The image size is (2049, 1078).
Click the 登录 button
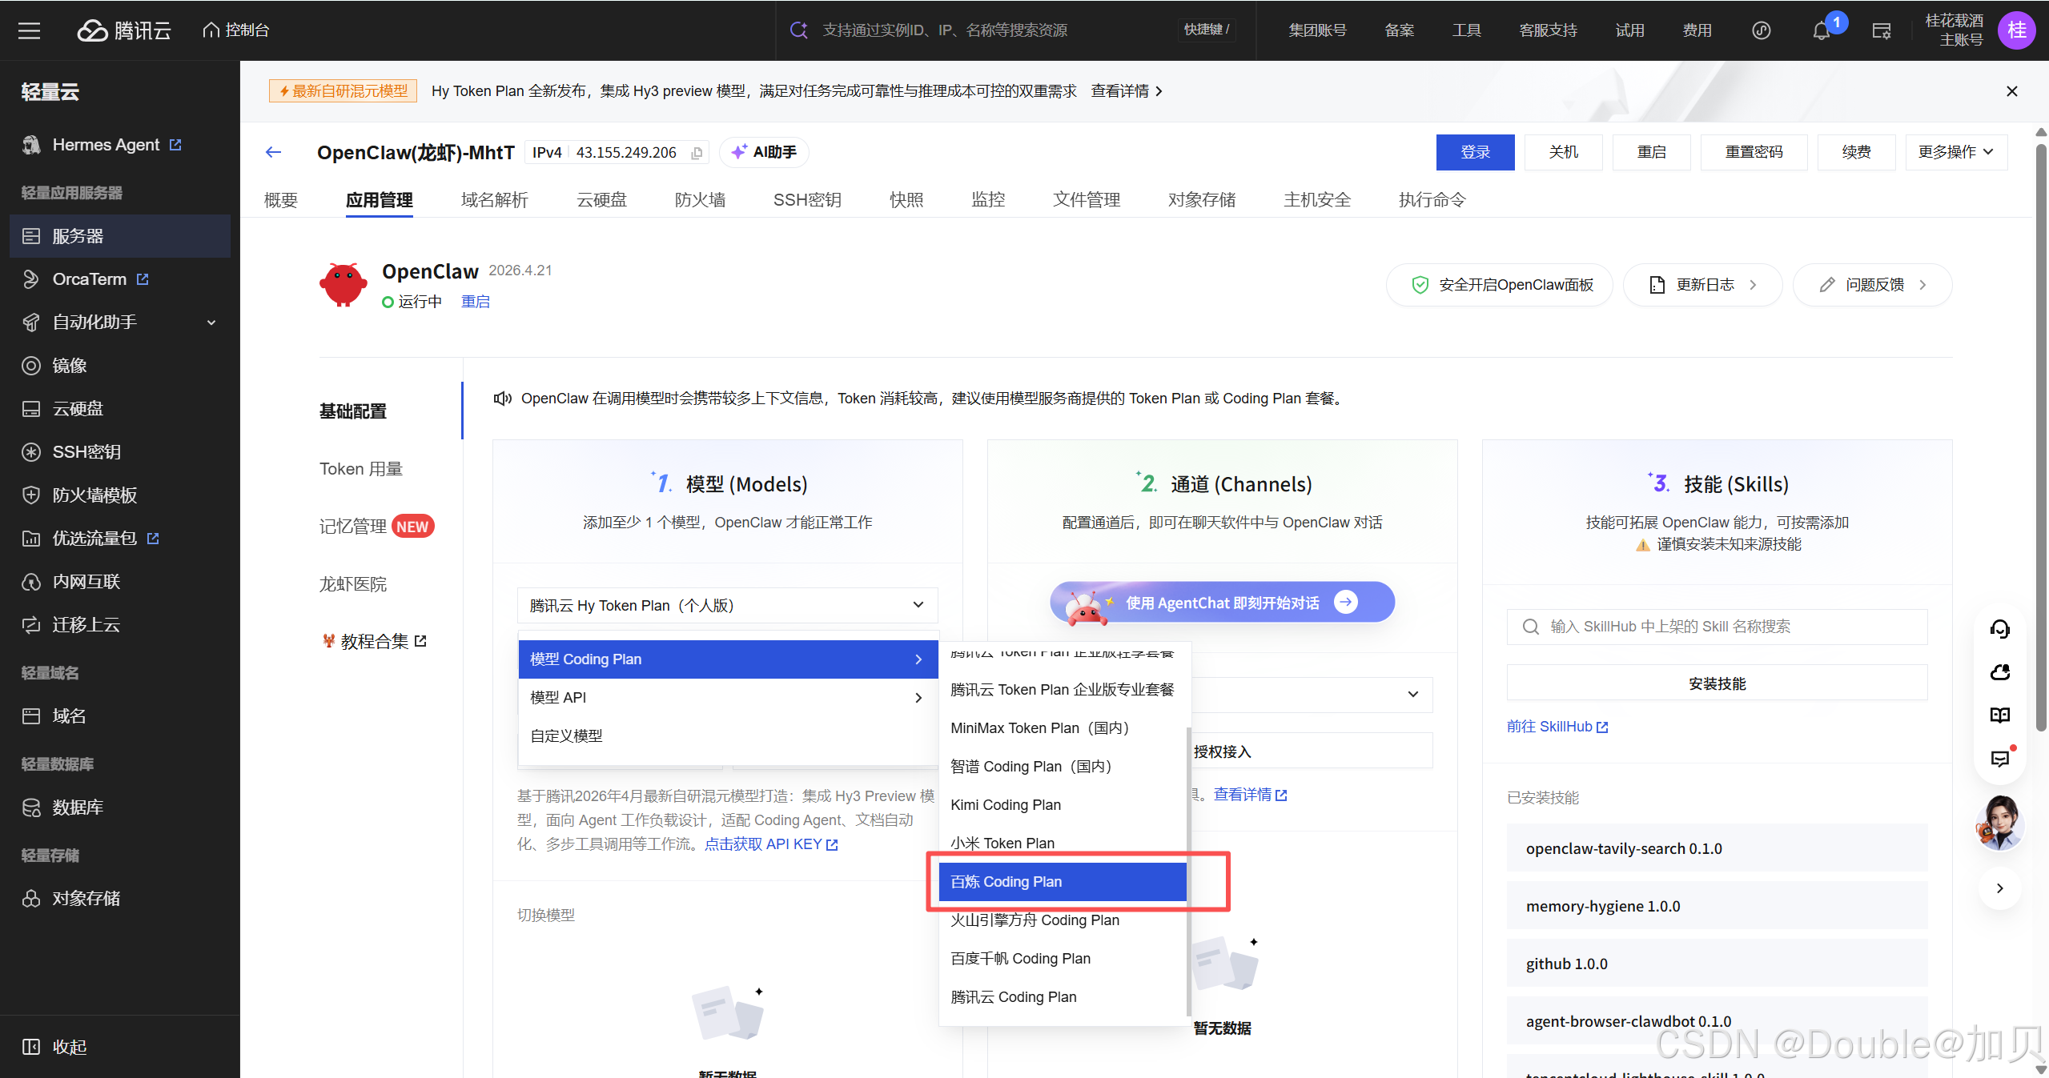(1475, 152)
